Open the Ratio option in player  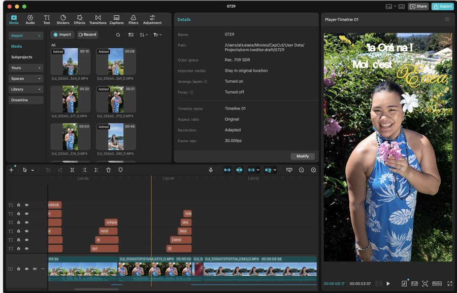coord(437,283)
